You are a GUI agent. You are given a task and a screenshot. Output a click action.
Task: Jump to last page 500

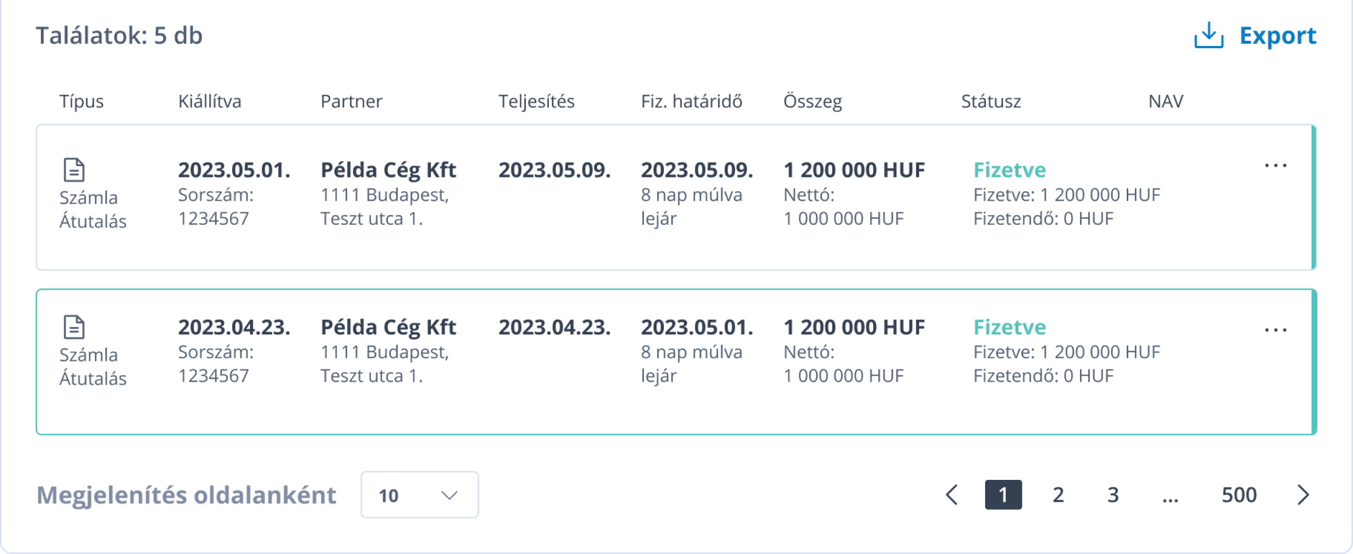(1239, 495)
